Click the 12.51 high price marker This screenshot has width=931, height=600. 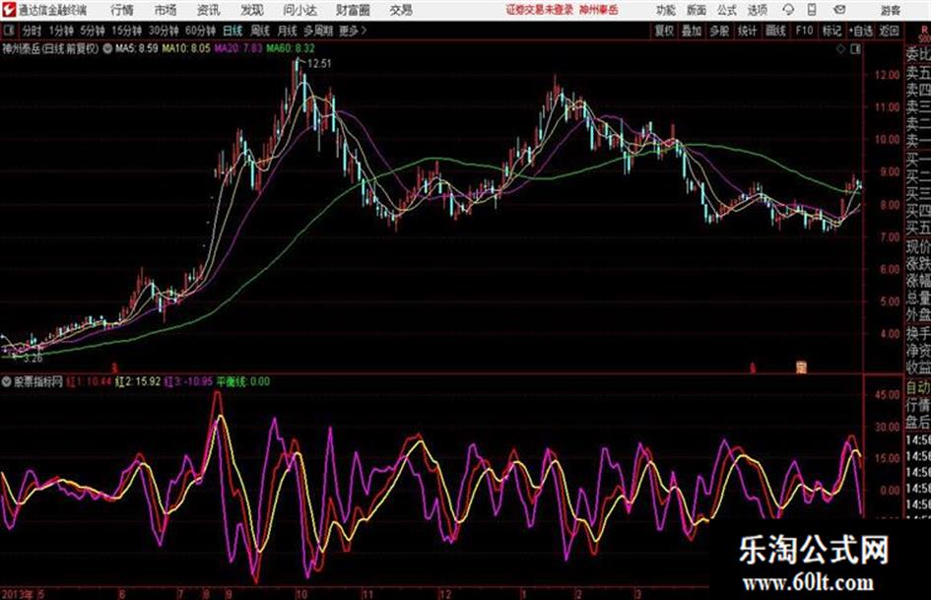click(319, 64)
